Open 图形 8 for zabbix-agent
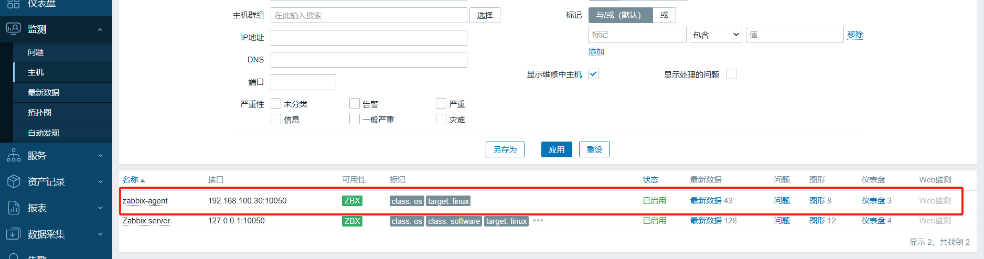984x259 pixels. (x=820, y=201)
